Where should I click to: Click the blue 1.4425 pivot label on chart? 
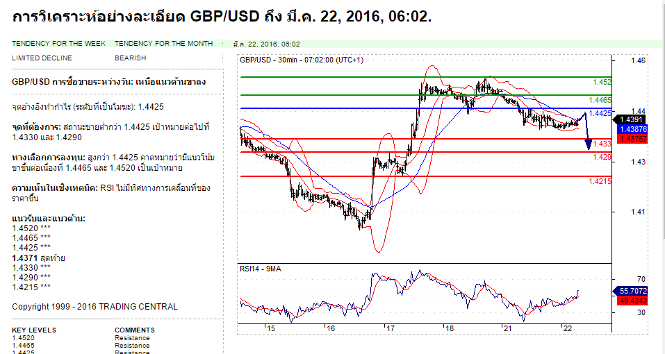[x=600, y=113]
